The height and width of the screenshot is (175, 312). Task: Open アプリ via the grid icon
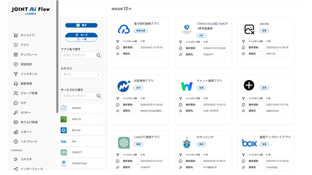click(16, 45)
